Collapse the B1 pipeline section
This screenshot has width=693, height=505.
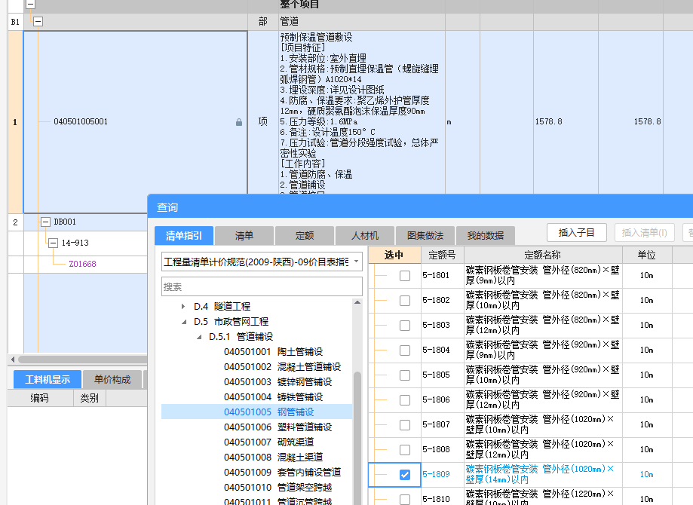coord(38,21)
